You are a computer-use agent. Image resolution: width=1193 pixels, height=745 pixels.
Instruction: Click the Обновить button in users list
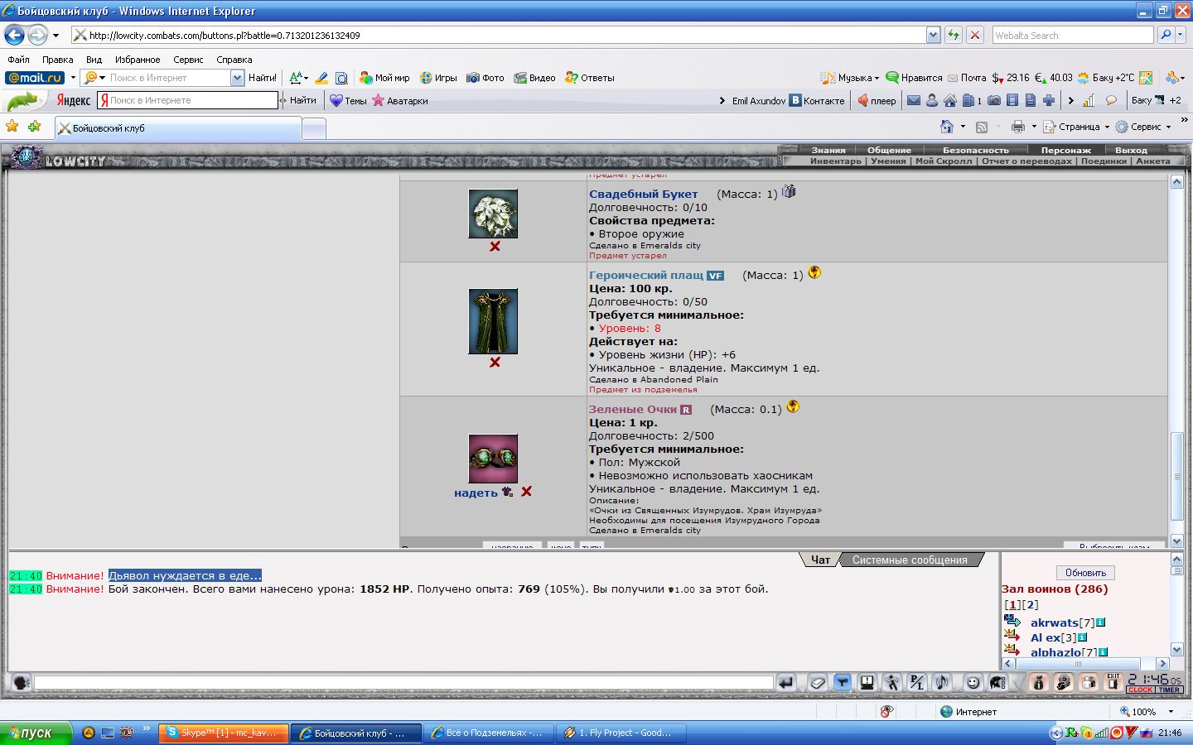(x=1085, y=573)
